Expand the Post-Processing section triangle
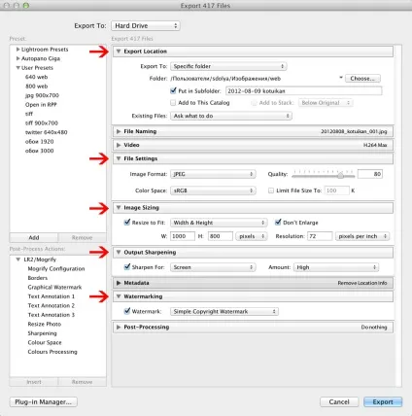 (x=119, y=327)
